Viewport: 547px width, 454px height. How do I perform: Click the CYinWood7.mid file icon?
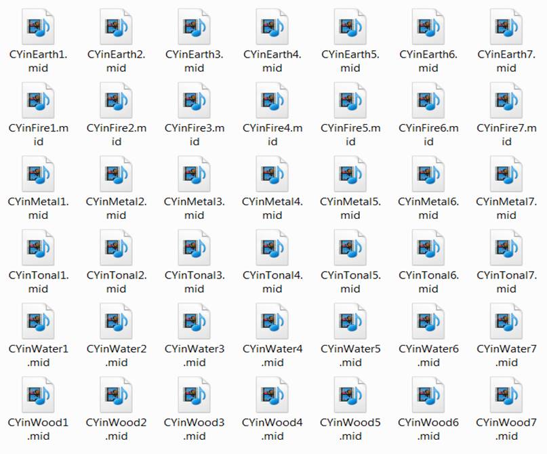506,394
